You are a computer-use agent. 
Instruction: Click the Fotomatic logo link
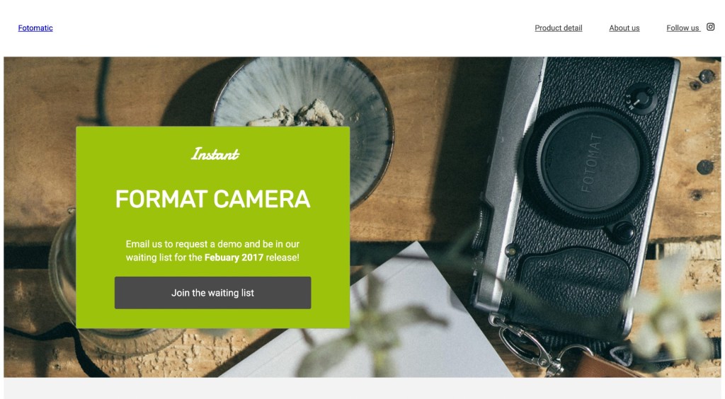pos(35,28)
